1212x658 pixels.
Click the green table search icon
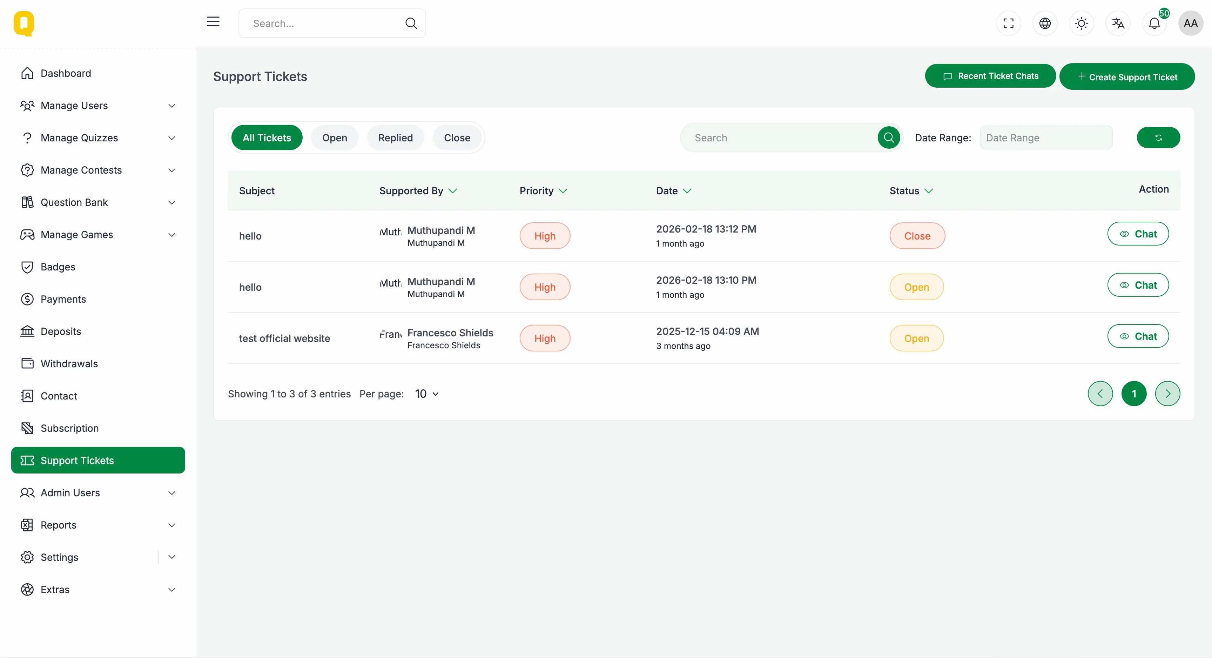[x=888, y=137]
